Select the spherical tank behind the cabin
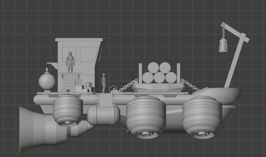 point(47,82)
